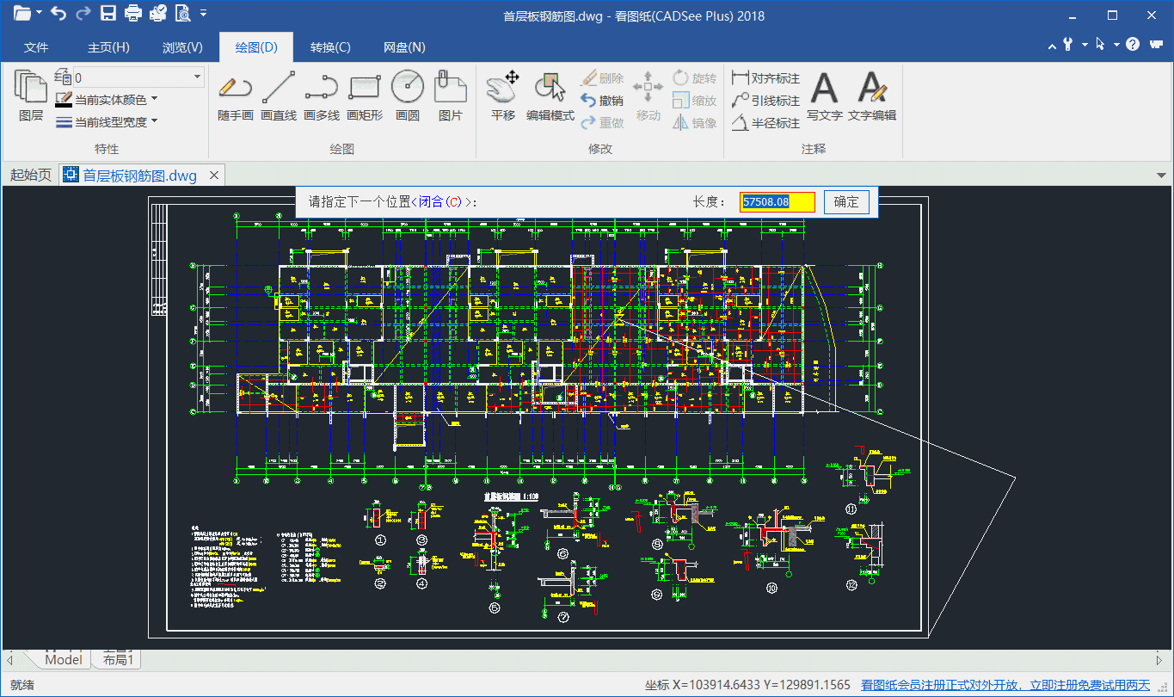Activate the 画圆 circle tool
Viewport: 1174px width, 697px height.
pos(408,96)
